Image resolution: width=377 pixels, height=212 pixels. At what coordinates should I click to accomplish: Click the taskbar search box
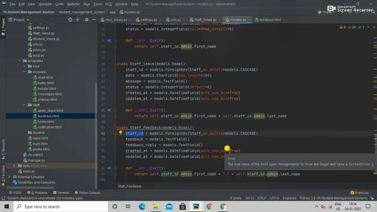61,207
